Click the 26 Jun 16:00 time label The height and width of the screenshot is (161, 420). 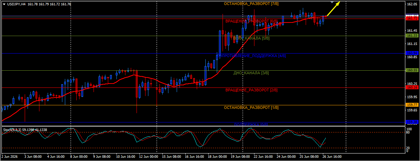[333, 157]
